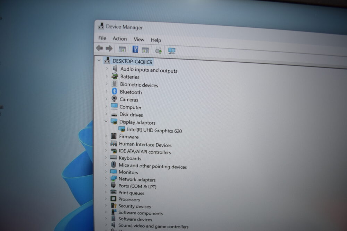Expand Mice and other pointing devices

point(105,165)
